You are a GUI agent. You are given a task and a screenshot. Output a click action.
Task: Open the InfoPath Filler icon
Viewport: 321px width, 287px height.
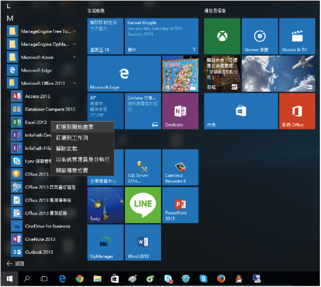point(17,148)
